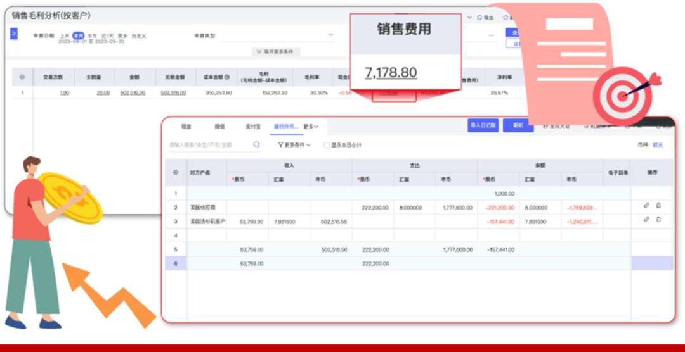Expand 展开更多条件 filter panel
The height and width of the screenshot is (352, 685).
click(276, 51)
